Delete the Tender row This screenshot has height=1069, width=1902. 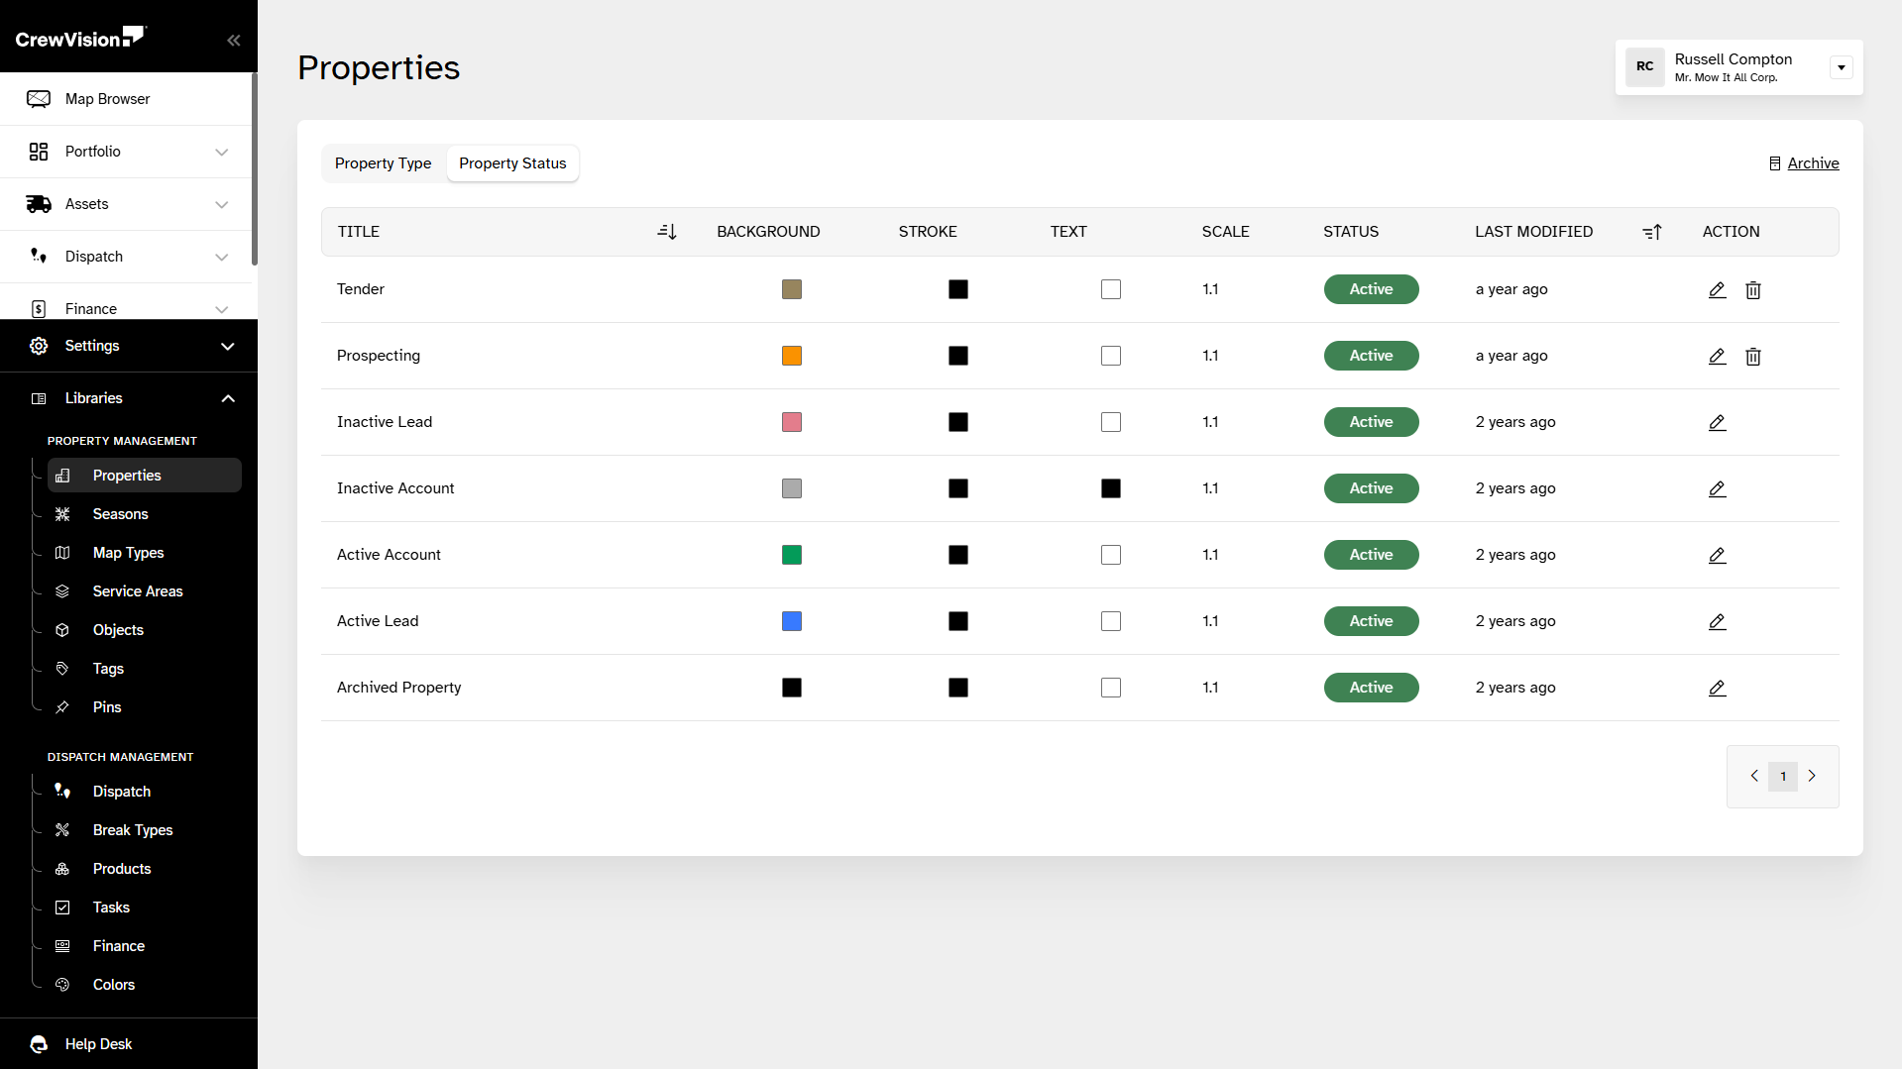click(1753, 290)
